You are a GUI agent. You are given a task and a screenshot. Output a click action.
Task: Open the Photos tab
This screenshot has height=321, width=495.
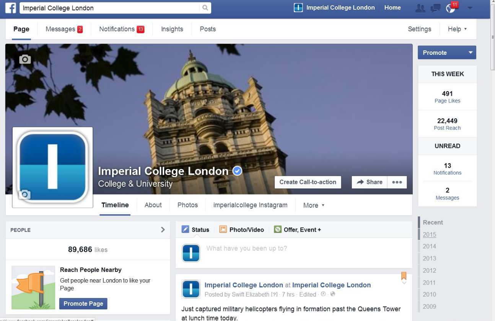(x=187, y=205)
